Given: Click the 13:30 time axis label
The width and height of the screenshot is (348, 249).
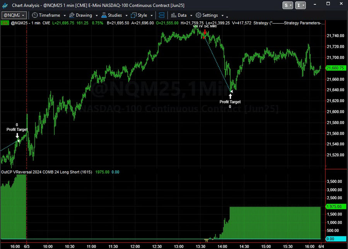Looking at the screenshot, I should [200, 246].
